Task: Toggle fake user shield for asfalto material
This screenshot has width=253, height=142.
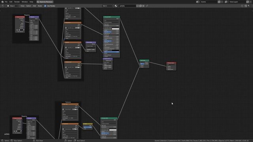Action: 138,6
